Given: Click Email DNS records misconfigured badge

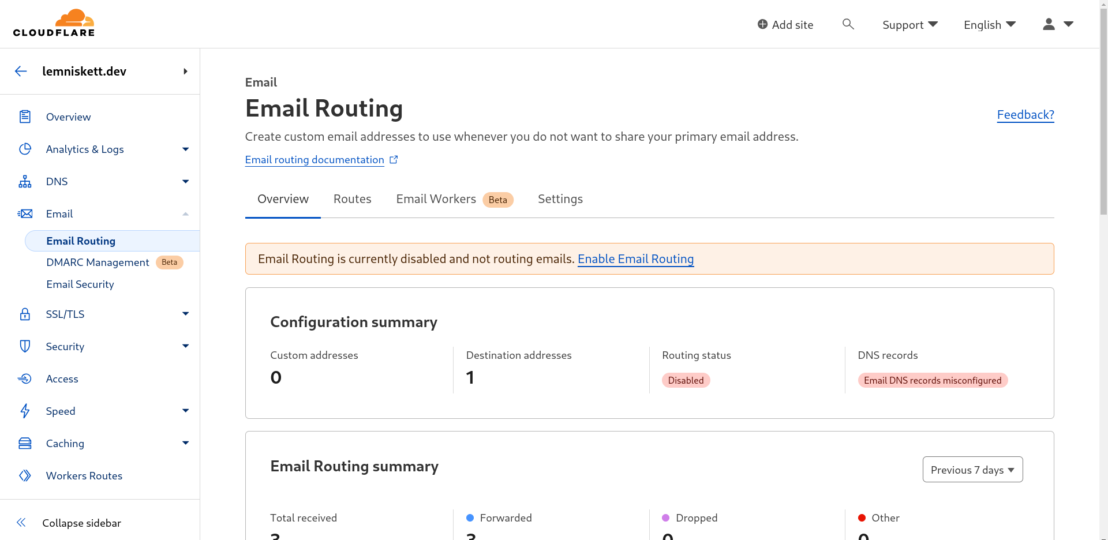Looking at the screenshot, I should tap(933, 380).
